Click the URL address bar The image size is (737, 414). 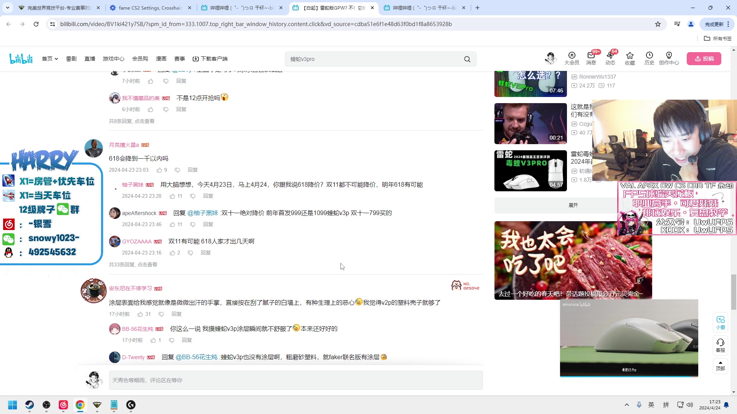tap(353, 24)
